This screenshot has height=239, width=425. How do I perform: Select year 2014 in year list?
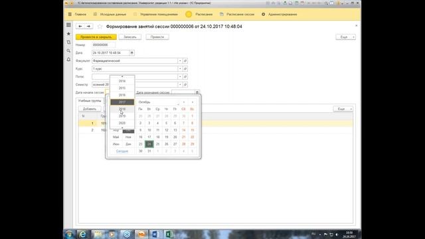122,81
